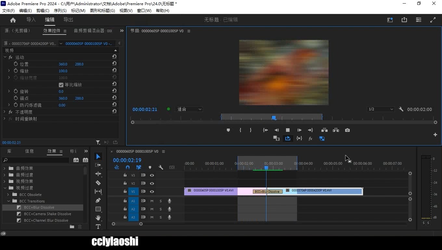Choose the Rectangle tool

[98, 209]
